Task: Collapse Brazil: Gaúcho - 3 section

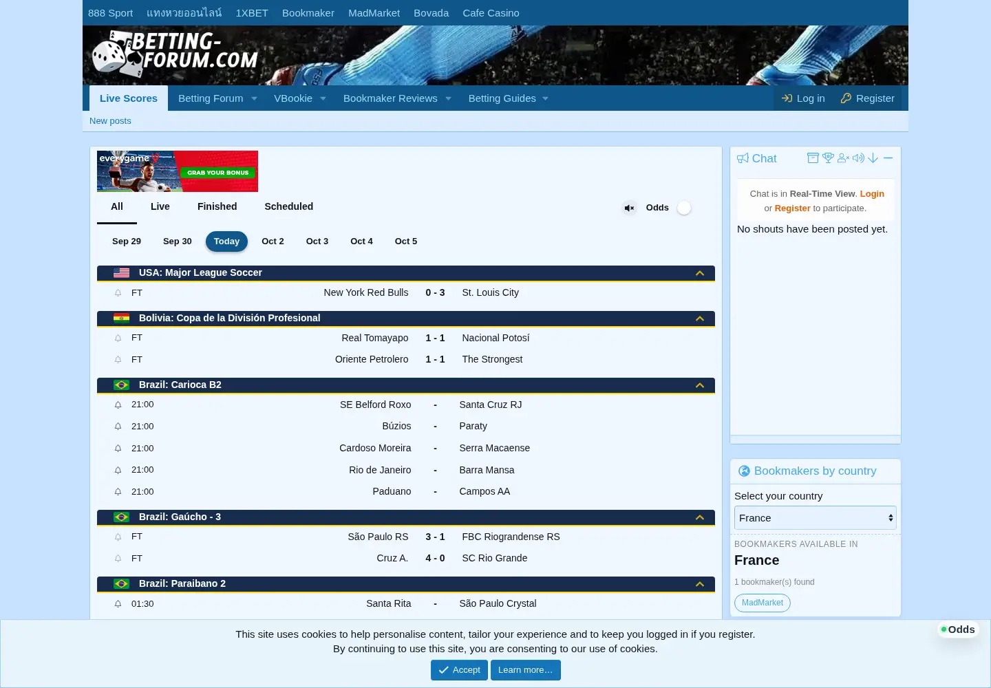Action: [700, 517]
